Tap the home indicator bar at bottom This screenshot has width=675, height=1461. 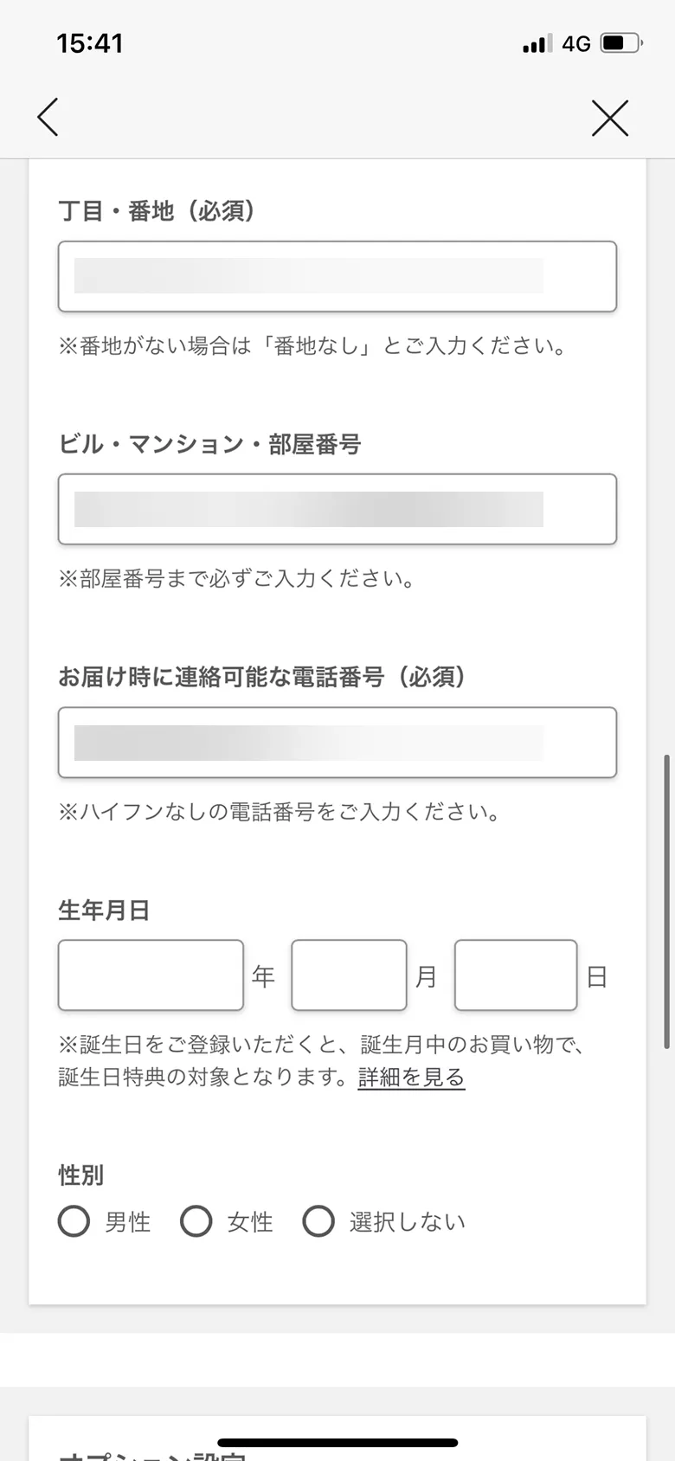[x=337, y=1443]
